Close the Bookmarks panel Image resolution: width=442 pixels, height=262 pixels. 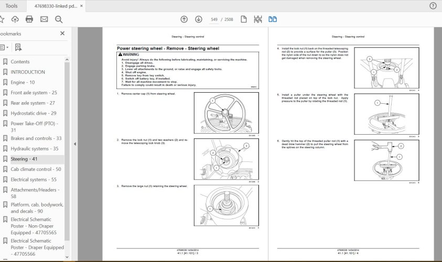coord(62,33)
